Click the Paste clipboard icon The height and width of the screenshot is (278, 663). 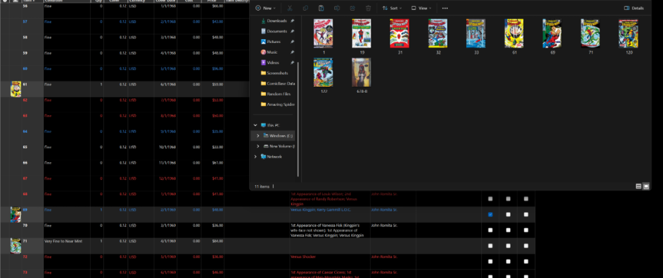point(321,8)
